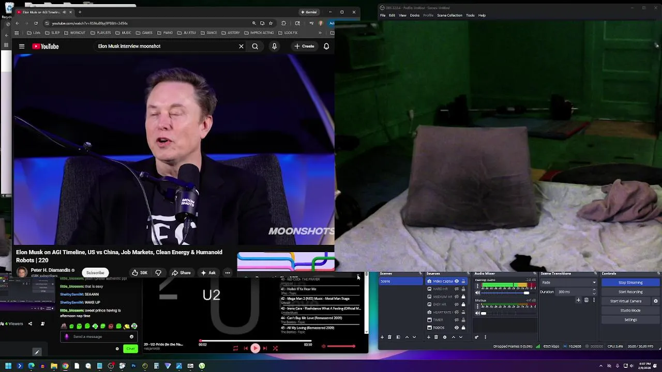The height and width of the screenshot is (372, 662).
Task: Like the video (30K thumbs up)
Action: click(x=139, y=273)
